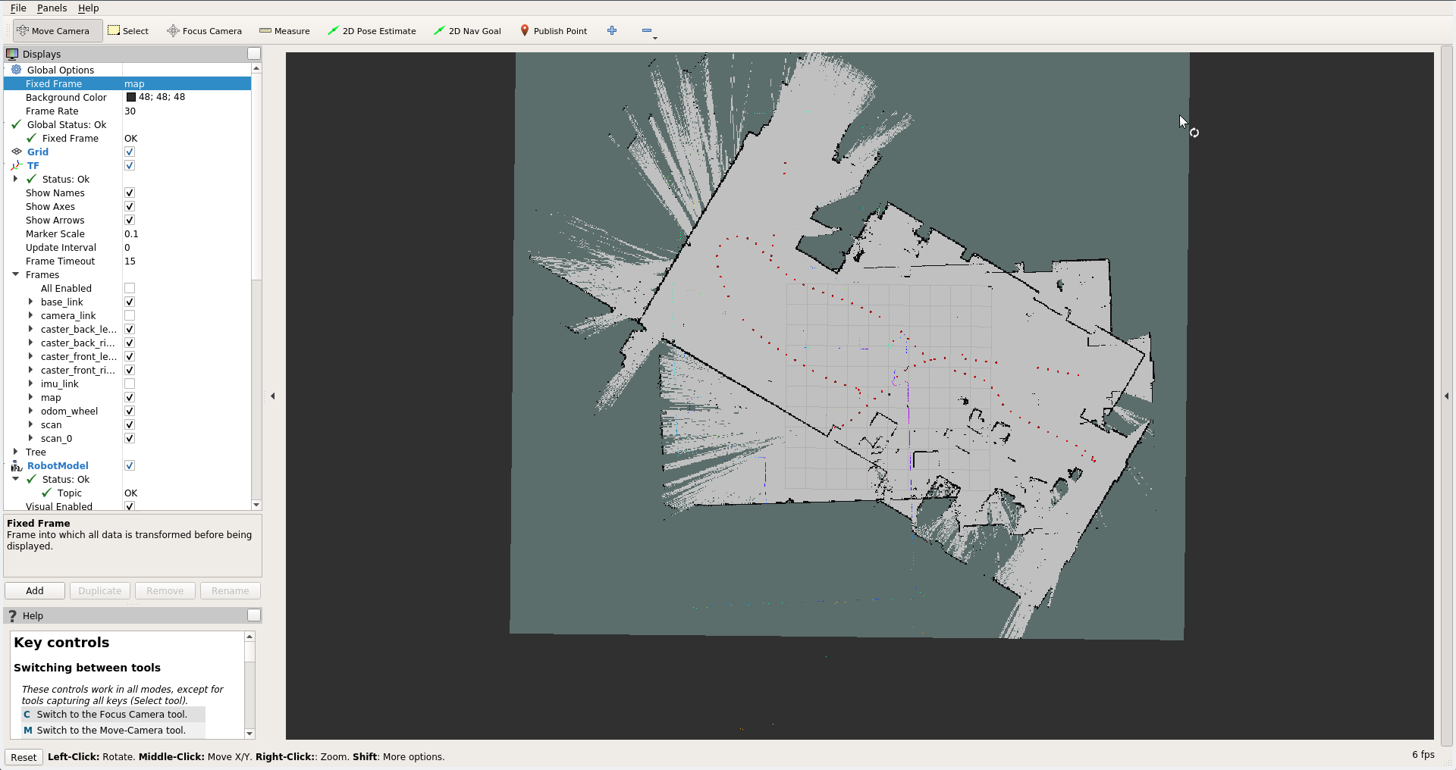Open the File menu
This screenshot has height=770, width=1456.
(x=18, y=8)
